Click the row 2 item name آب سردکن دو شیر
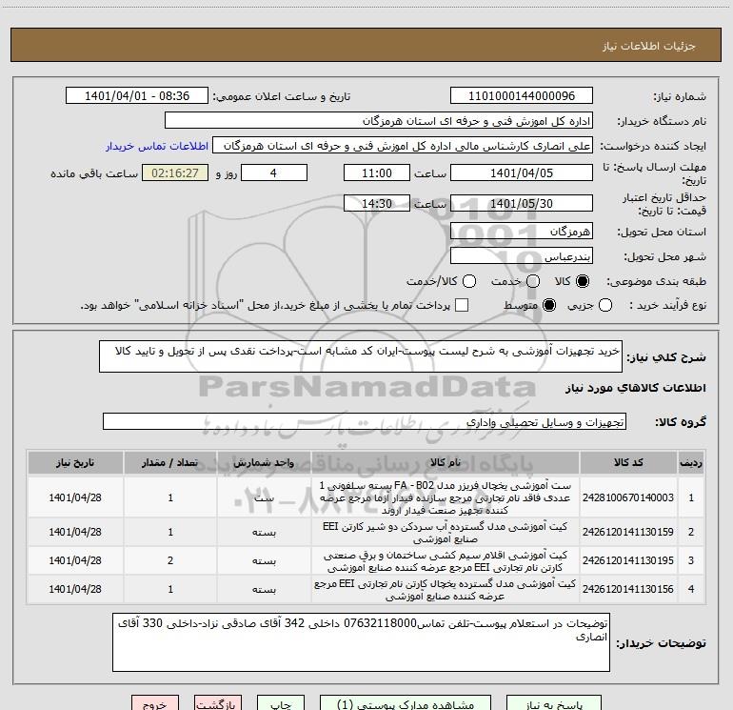Image resolution: width=733 pixels, height=710 pixels. 446,532
